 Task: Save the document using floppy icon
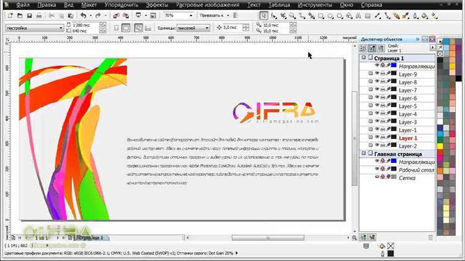point(29,15)
